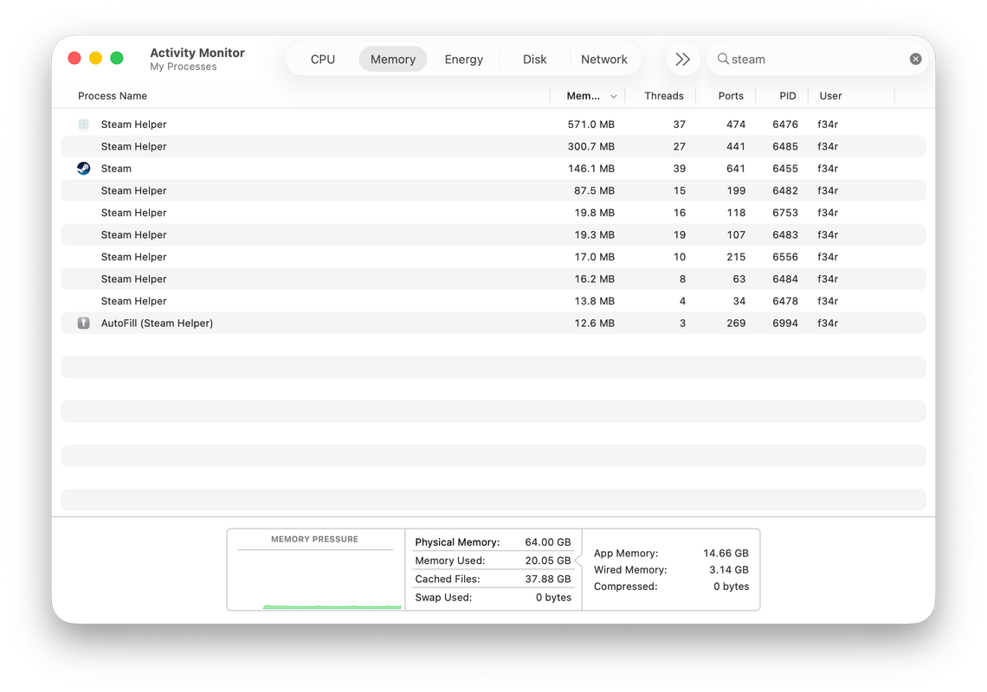Select Steam Helper using 19.3 MB
This screenshot has width=987, height=692.
tap(493, 234)
